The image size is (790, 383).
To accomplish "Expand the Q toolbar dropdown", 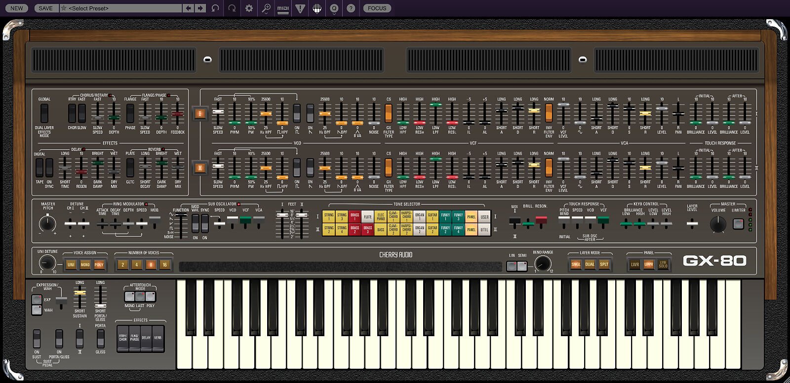I will coord(334,8).
